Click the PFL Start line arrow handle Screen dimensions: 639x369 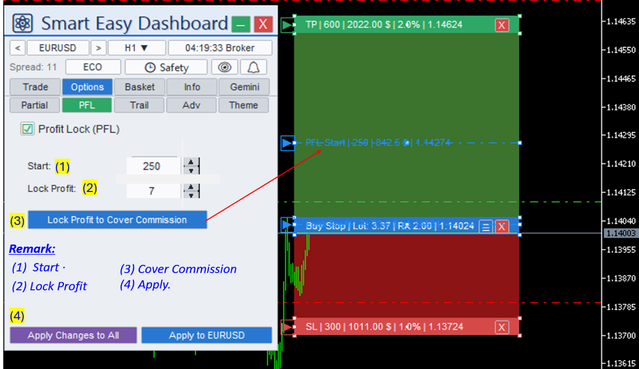click(288, 143)
